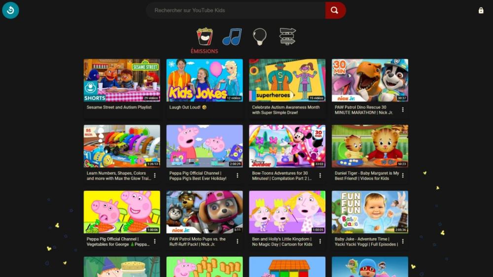Open options menu for Daniel Tiger video
Image resolution: width=493 pixels, height=277 pixels.
[403, 176]
